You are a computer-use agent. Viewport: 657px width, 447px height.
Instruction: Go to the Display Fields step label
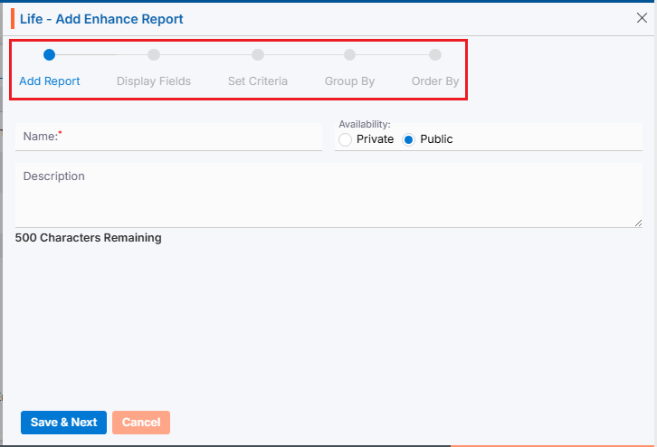point(154,81)
